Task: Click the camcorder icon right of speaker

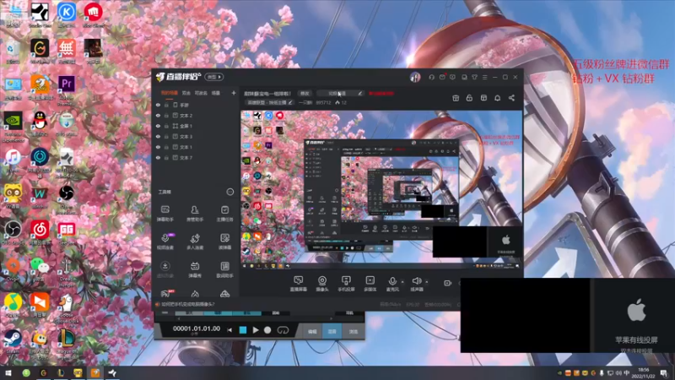Action: click(447, 283)
